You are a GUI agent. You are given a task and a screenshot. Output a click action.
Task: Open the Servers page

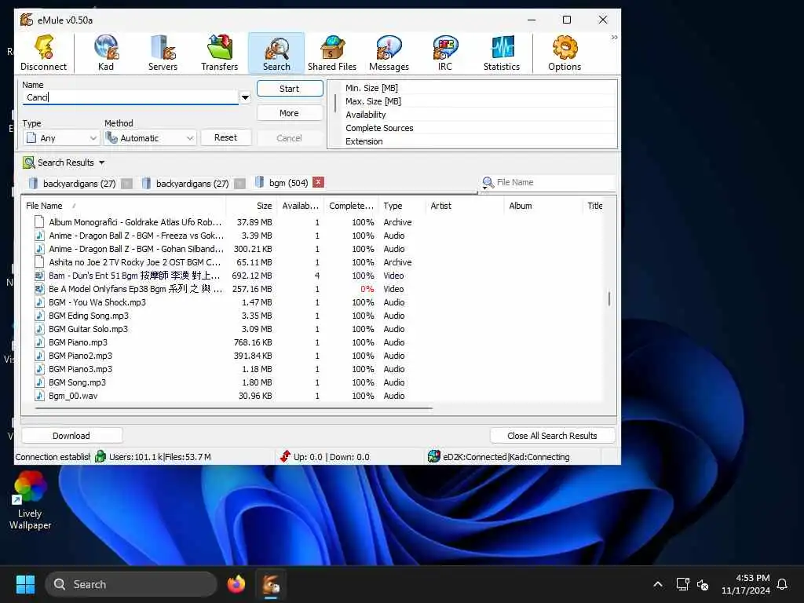click(163, 53)
